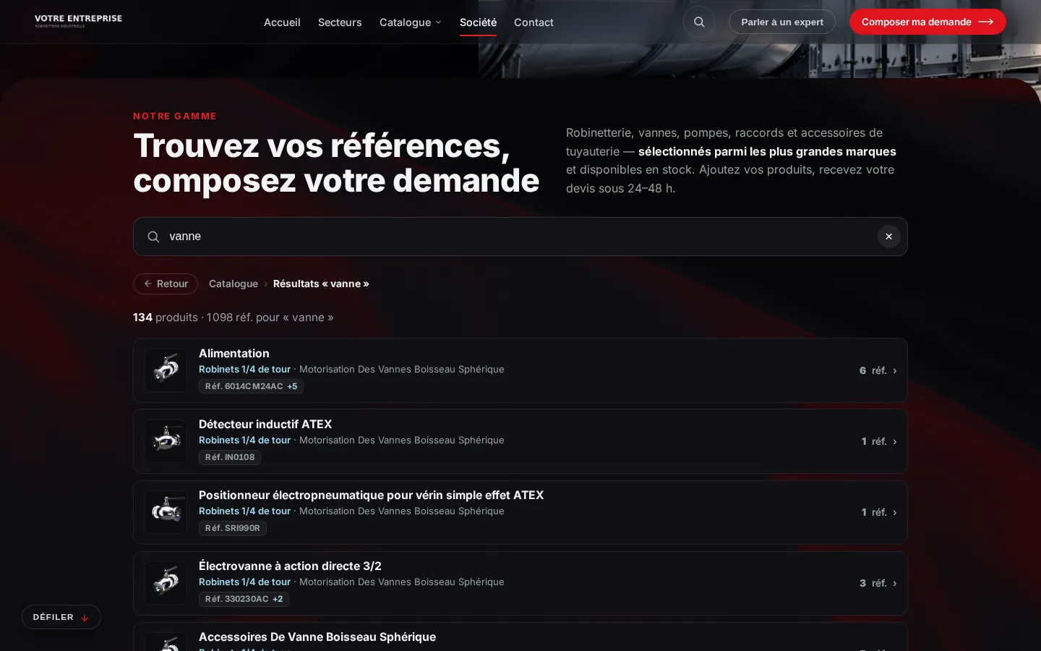This screenshot has width=1041, height=651.
Task: Open the Société menu item
Action: (x=478, y=22)
